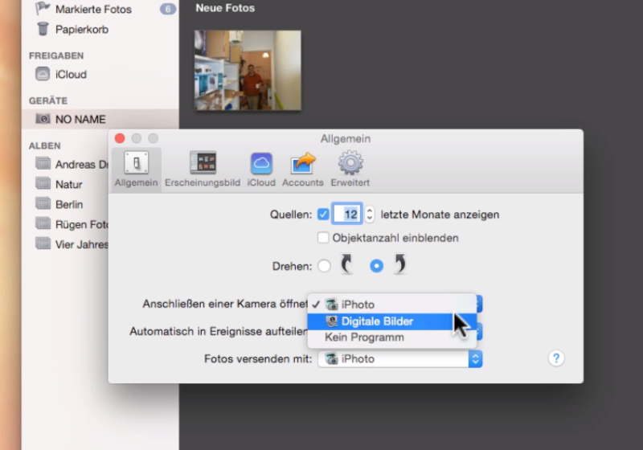Open the Erweitert gear pane

pos(350,169)
